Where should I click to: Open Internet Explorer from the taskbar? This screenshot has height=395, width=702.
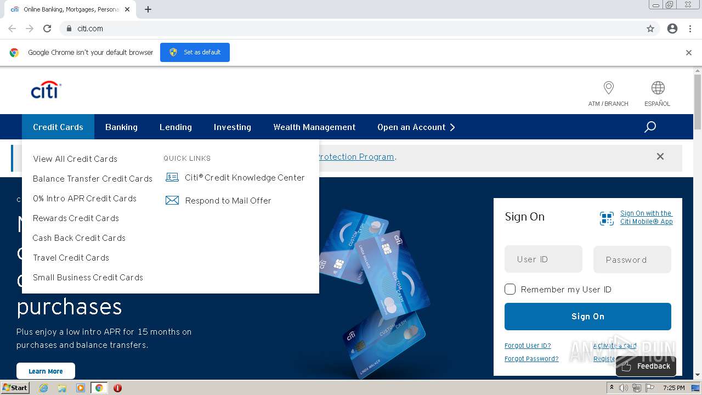point(43,388)
